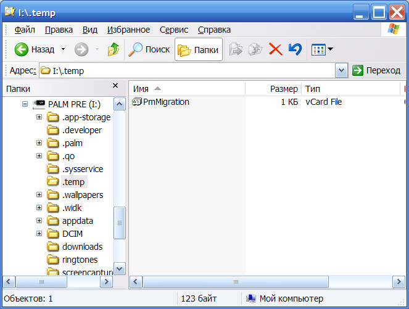409x309 pixels.
Task: Click folder pane horizontal scroll right arrow
Action: pos(107,282)
